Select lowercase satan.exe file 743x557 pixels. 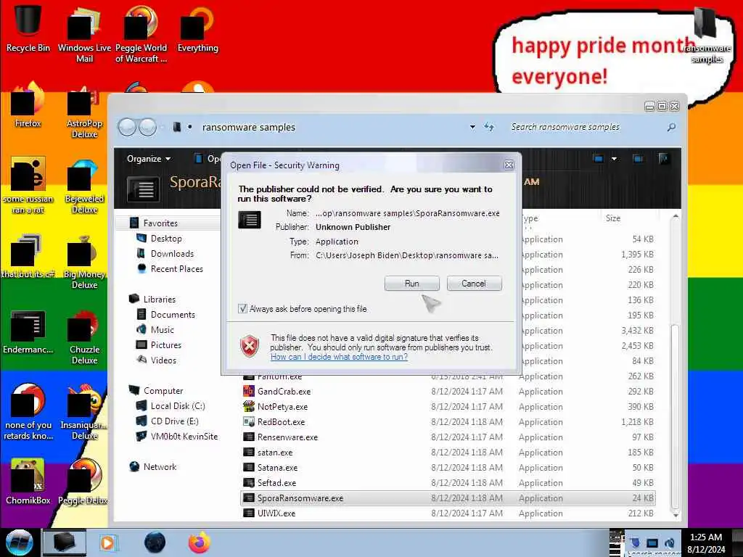pyautogui.click(x=275, y=453)
